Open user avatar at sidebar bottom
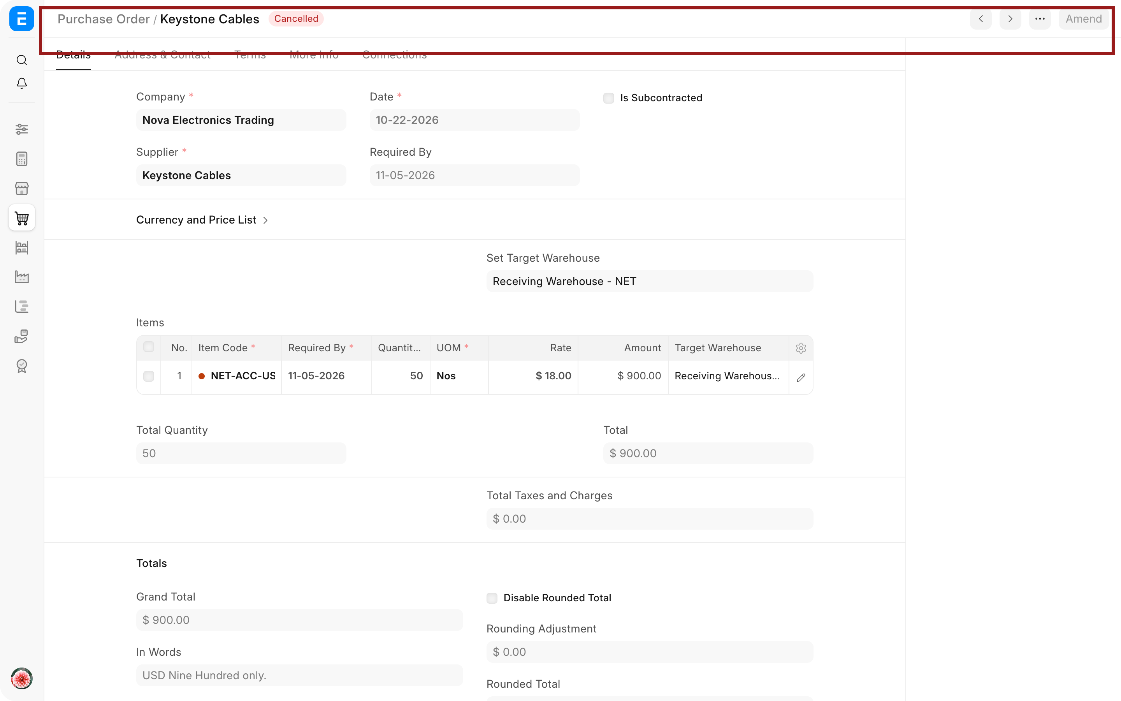This screenshot has height=701, width=1121. pos(22,678)
